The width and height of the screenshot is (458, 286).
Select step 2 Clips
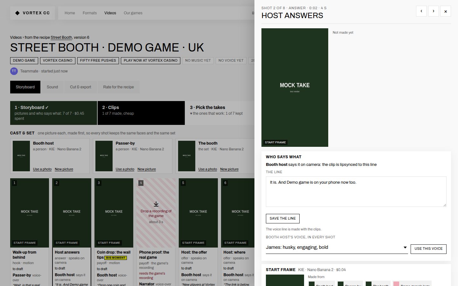141,113
